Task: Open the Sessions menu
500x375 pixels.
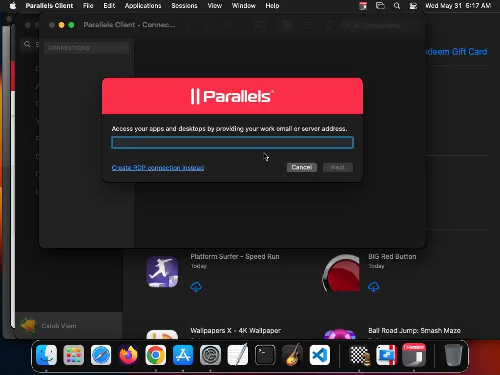Action: point(184,5)
